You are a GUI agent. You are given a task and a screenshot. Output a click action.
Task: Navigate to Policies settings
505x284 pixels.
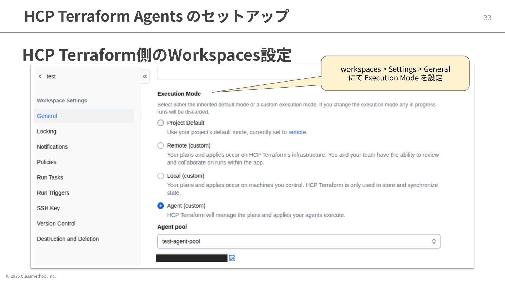(47, 162)
